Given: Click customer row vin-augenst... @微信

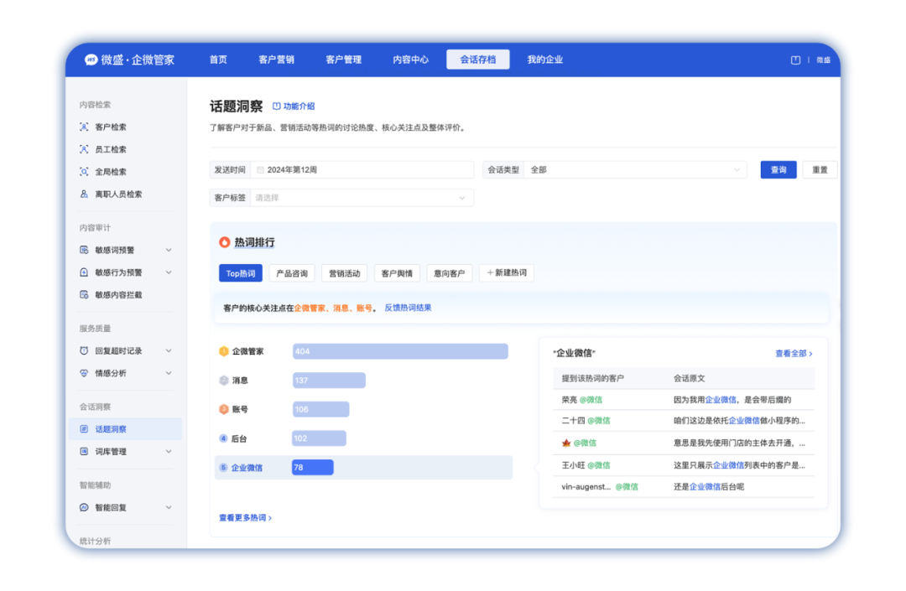Looking at the screenshot, I should tap(684, 487).
